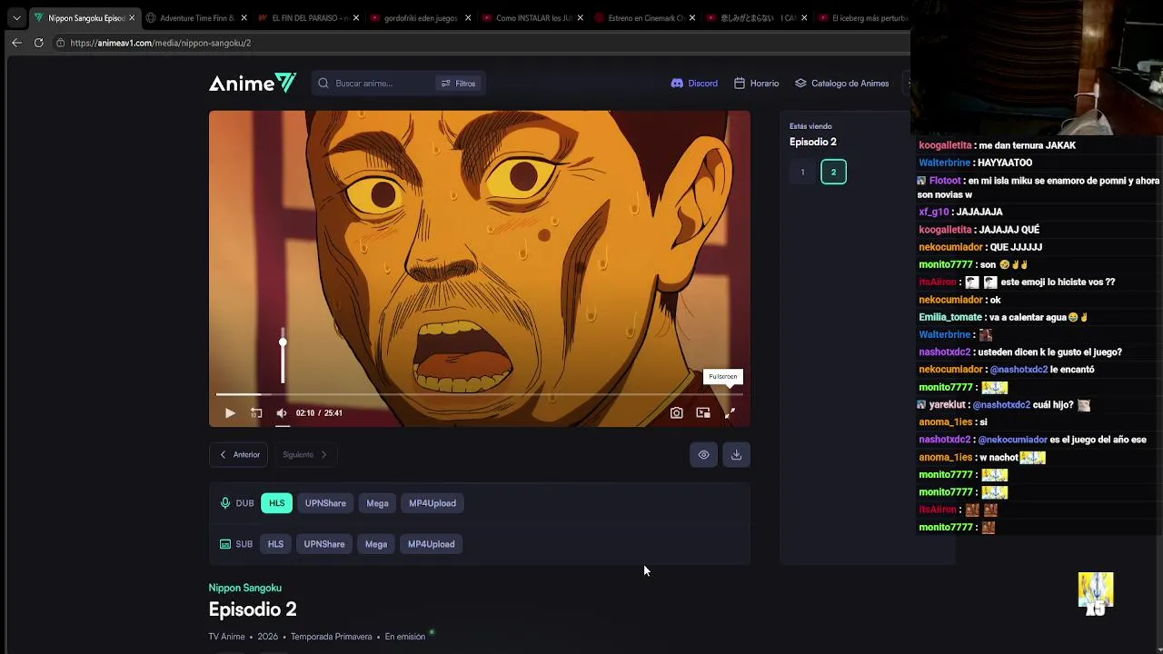The image size is (1163, 654).
Task: Enable picture-in-picture mode
Action: 703,413
